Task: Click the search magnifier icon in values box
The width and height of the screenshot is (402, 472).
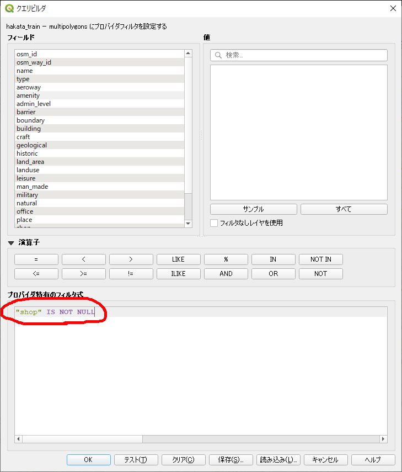Action: click(x=218, y=55)
